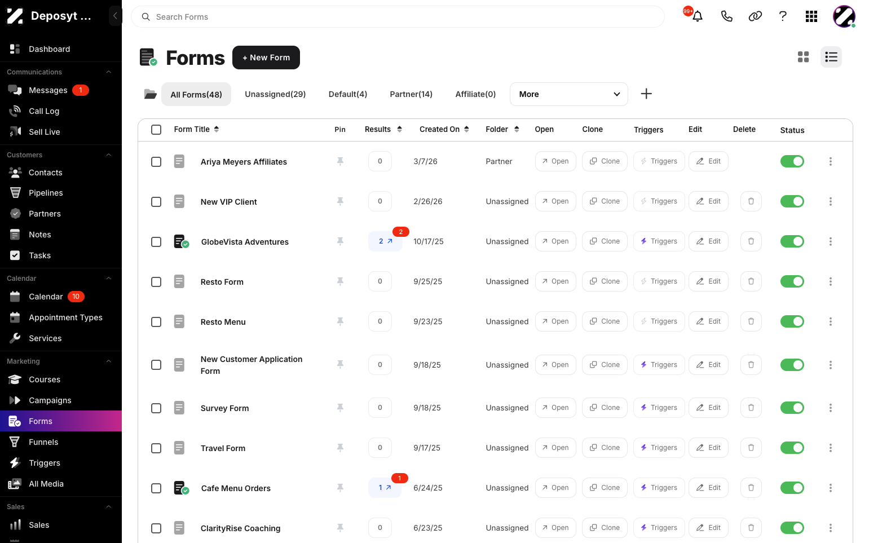Collapse the Customers sidebar section
This screenshot has height=543, width=869.
click(x=109, y=155)
